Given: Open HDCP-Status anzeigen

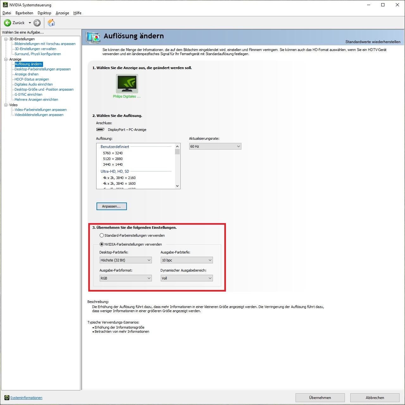Looking at the screenshot, I should coord(32,79).
